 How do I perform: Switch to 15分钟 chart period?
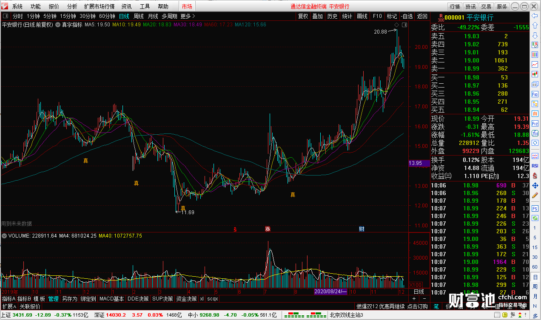click(68, 16)
